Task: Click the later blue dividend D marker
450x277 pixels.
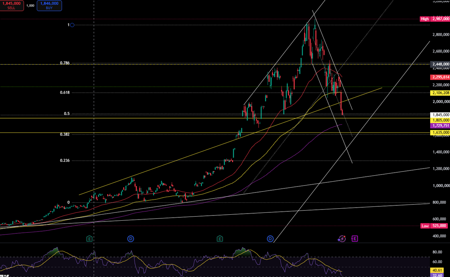Action: tap(270, 238)
